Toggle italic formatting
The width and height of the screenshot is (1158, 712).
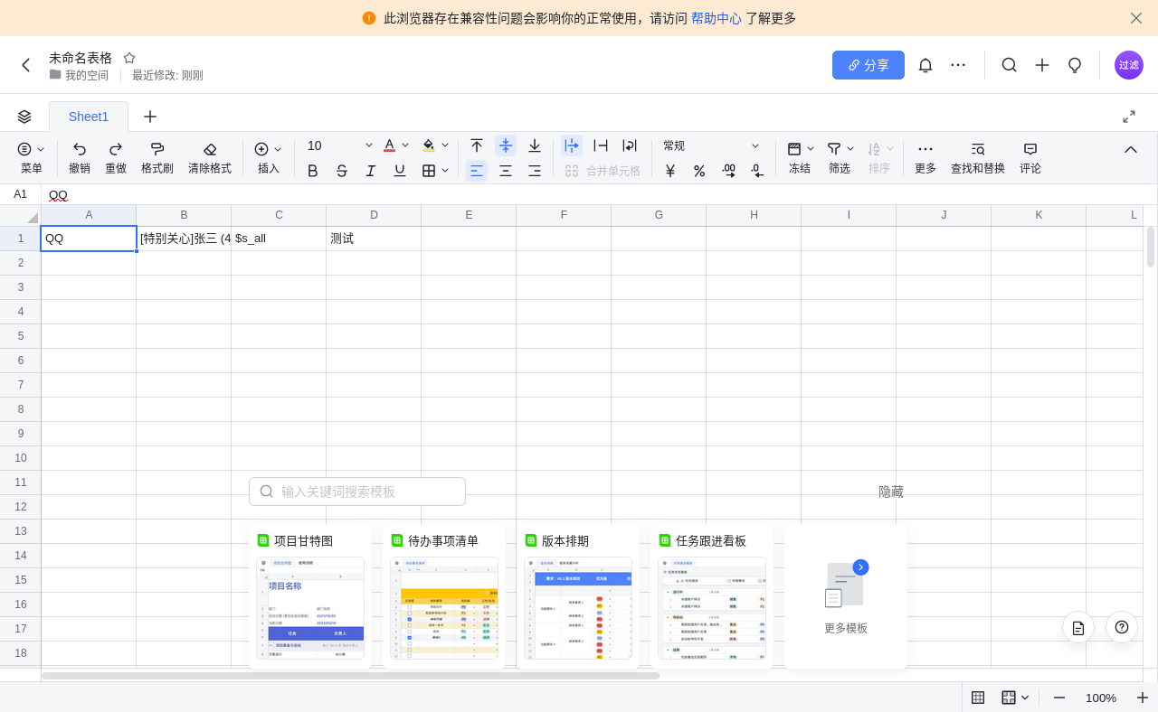click(x=371, y=171)
